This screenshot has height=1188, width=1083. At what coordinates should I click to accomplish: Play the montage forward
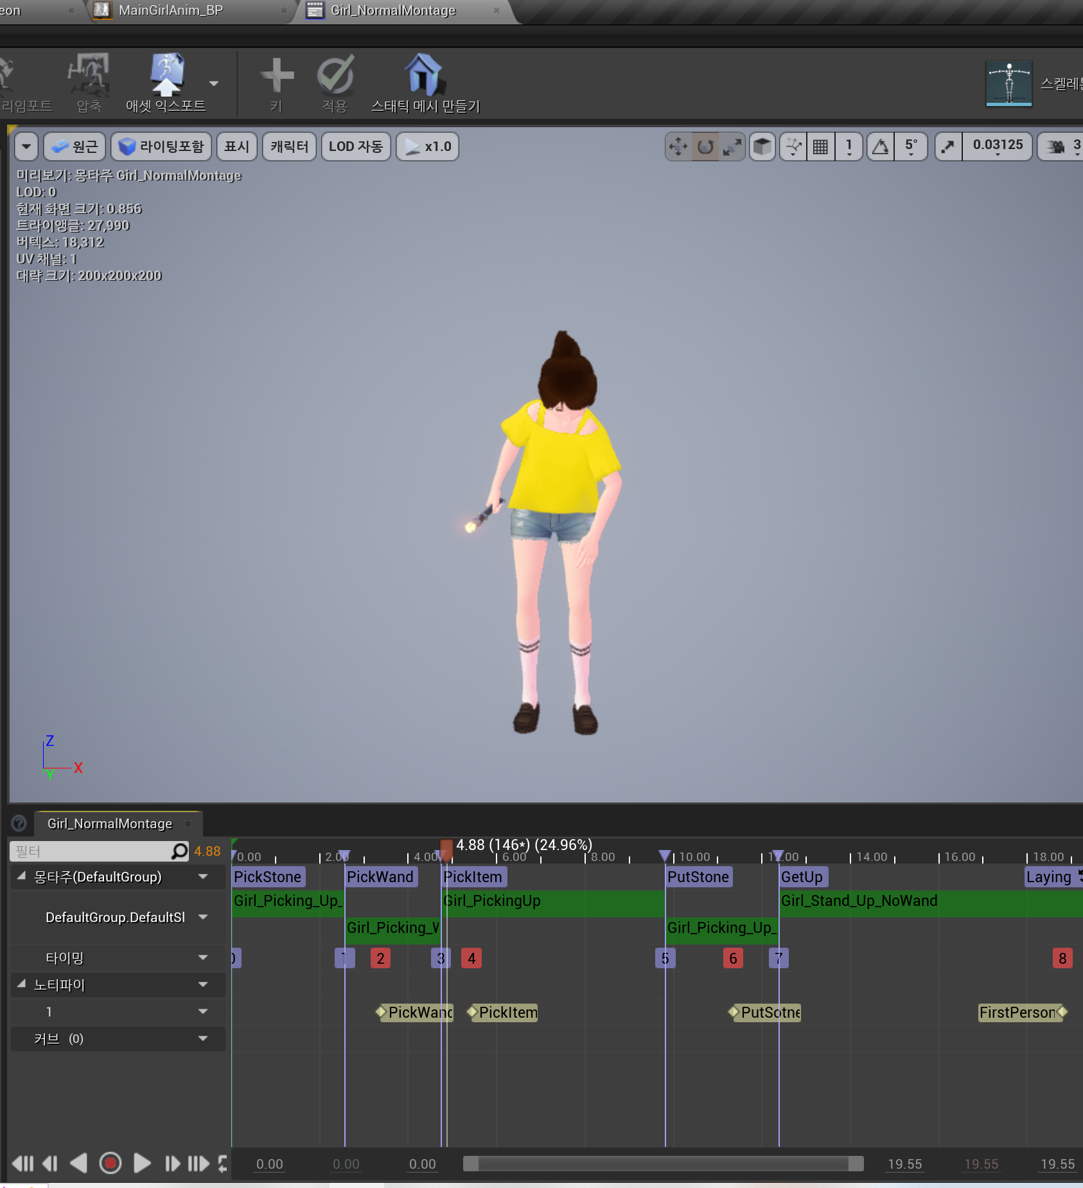[x=142, y=1164]
